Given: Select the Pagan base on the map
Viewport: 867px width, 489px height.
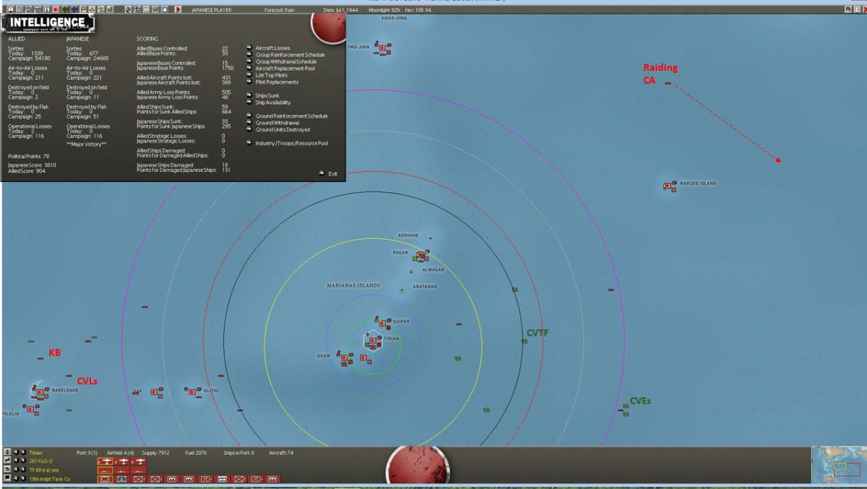Looking at the screenshot, I should [420, 254].
